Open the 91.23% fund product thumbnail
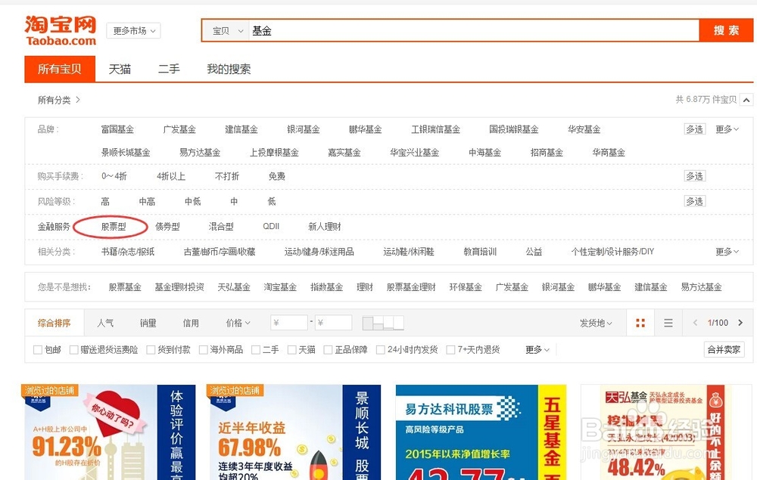The image size is (757, 480). pos(110,432)
